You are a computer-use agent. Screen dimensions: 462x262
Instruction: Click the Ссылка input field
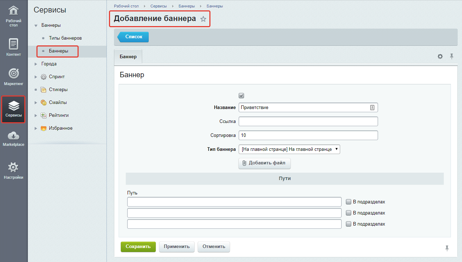point(308,122)
